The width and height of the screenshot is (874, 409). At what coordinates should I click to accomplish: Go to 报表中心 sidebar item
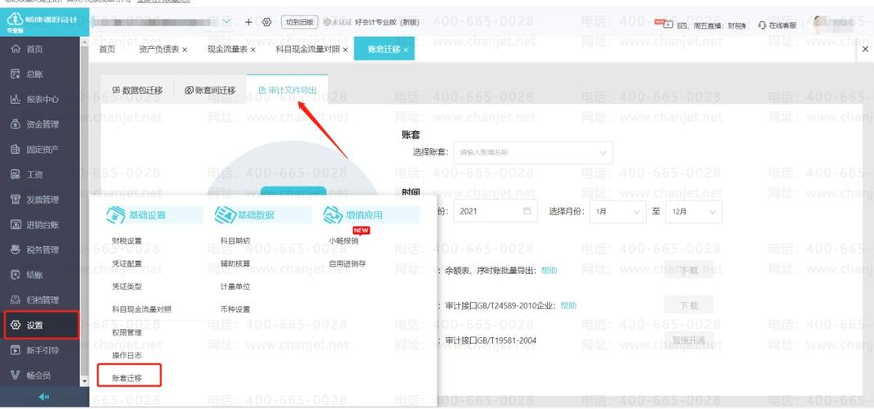tap(43, 99)
